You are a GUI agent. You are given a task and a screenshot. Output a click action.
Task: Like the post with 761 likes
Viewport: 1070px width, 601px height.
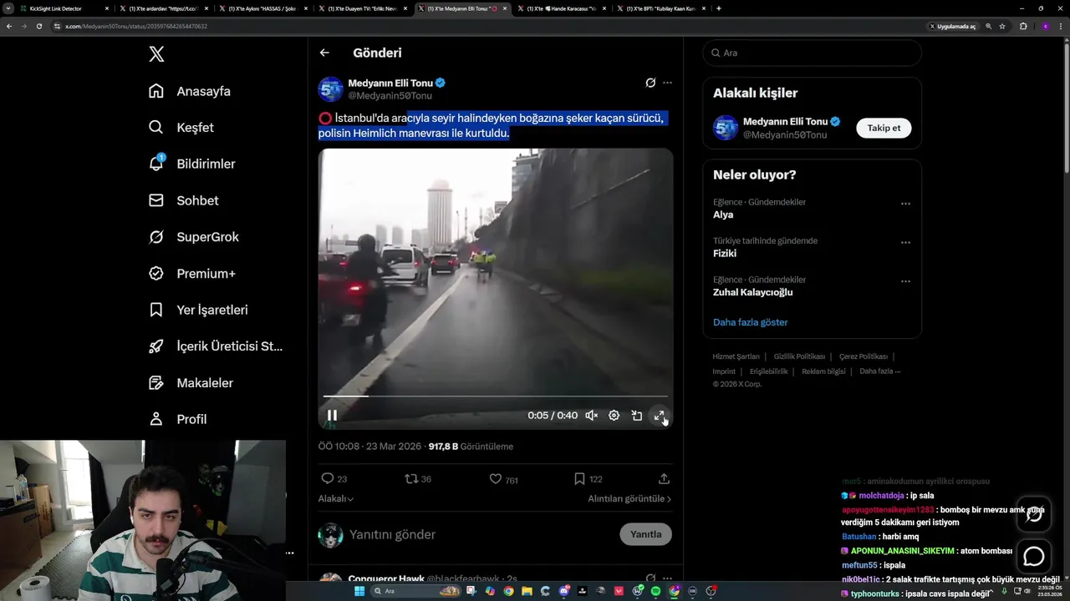pyautogui.click(x=496, y=478)
